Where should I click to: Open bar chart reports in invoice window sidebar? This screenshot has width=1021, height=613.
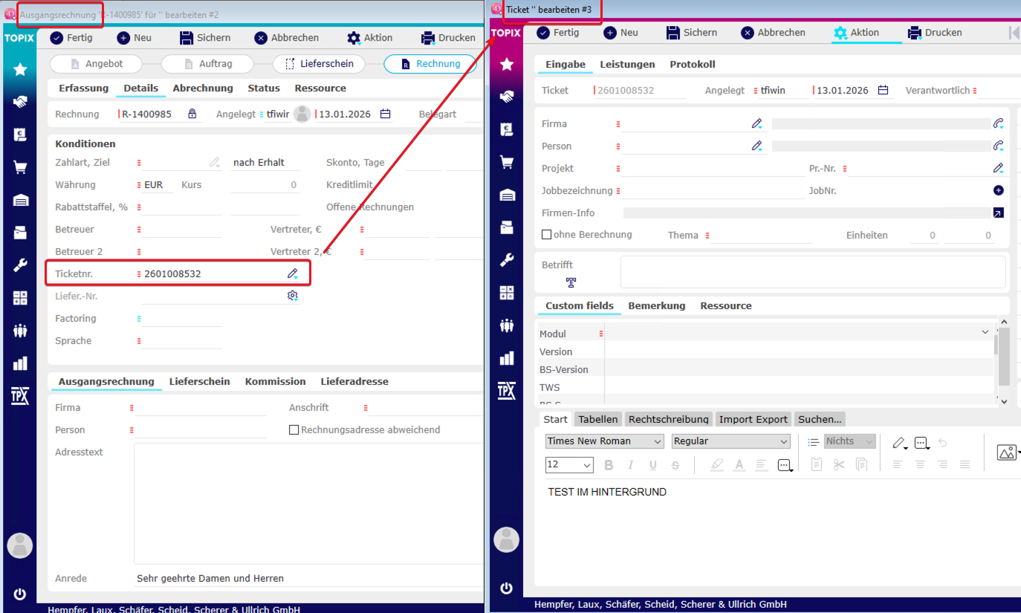click(x=20, y=363)
